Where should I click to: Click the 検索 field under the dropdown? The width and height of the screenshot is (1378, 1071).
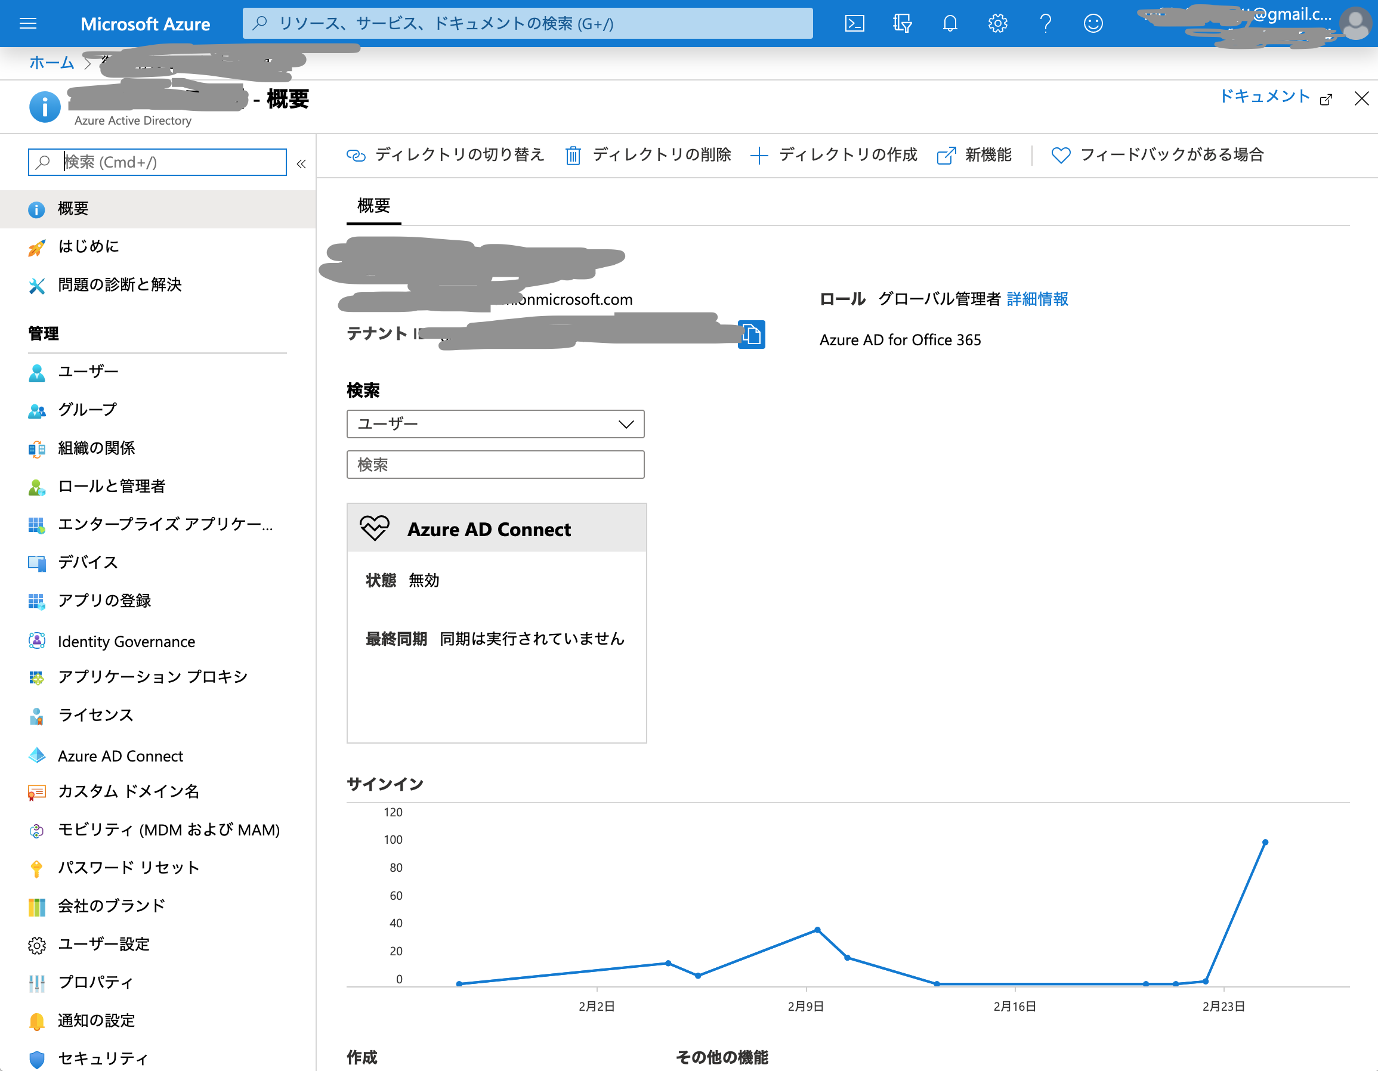[x=495, y=465]
